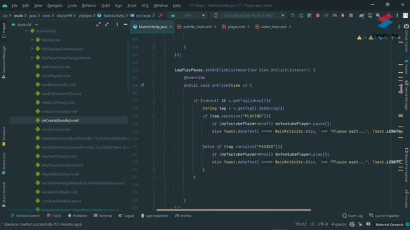The height and width of the screenshot is (230, 410).
Task: Click the MainActivity breadcrumb
Action: 111,15
